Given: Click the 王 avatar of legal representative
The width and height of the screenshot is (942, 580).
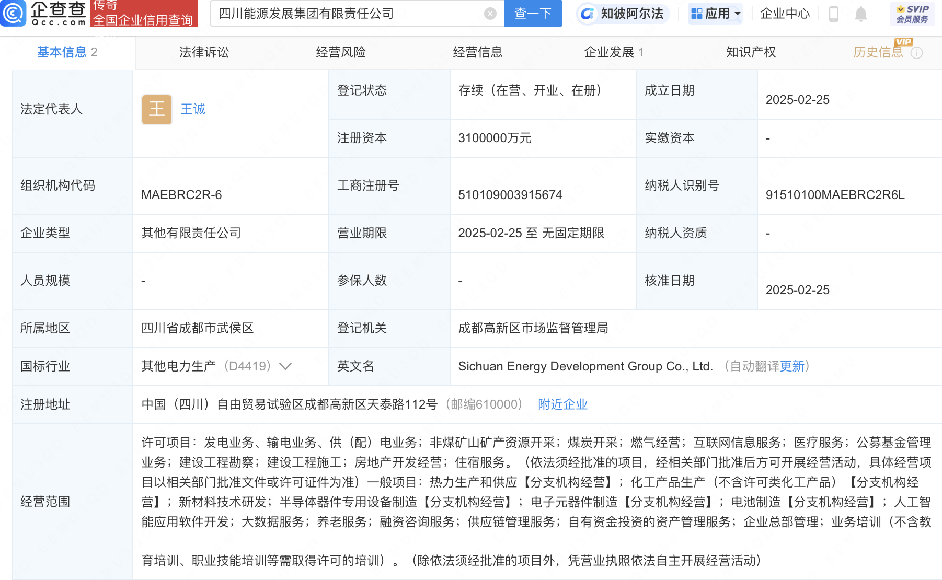Looking at the screenshot, I should point(157,109).
